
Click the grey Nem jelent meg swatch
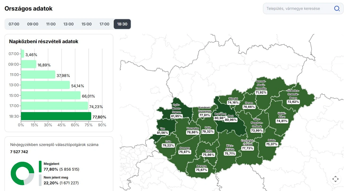click(x=40, y=180)
